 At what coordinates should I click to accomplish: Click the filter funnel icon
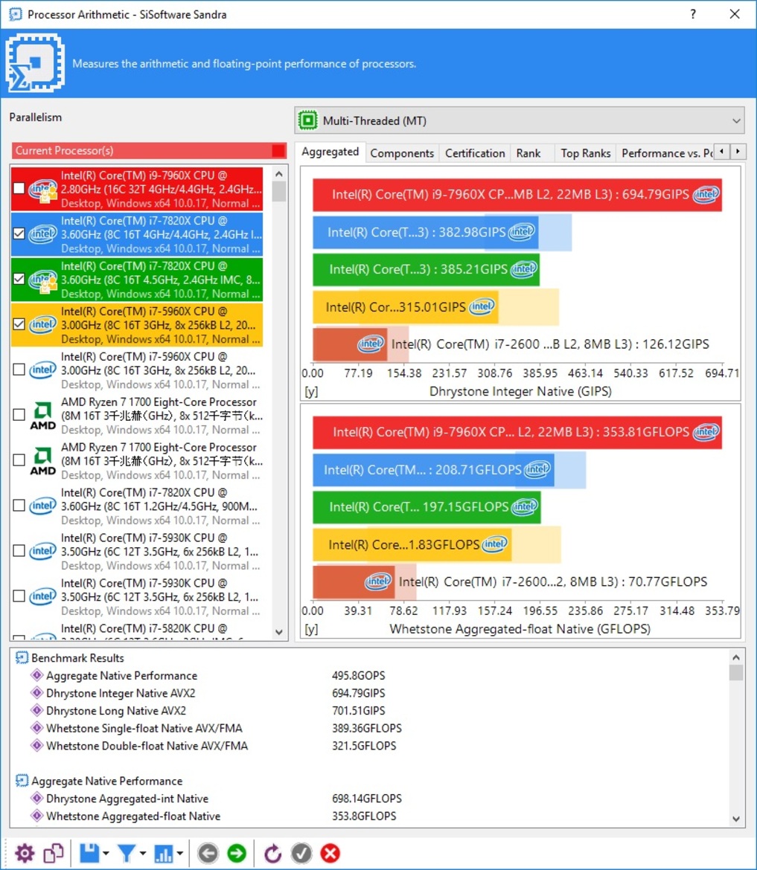[127, 853]
